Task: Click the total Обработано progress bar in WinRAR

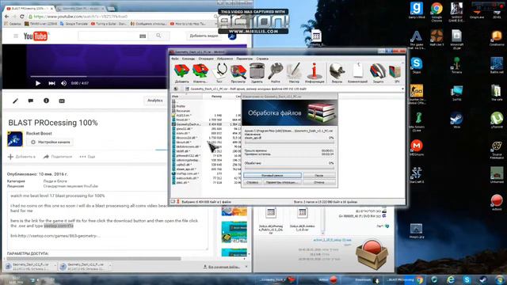Action: click(x=289, y=168)
